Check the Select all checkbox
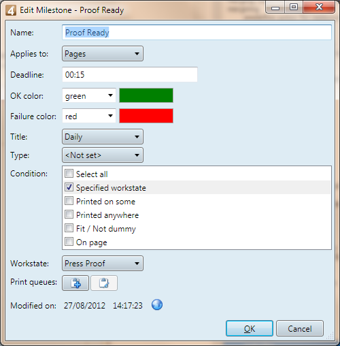This screenshot has width=340, height=346. pyautogui.click(x=69, y=174)
